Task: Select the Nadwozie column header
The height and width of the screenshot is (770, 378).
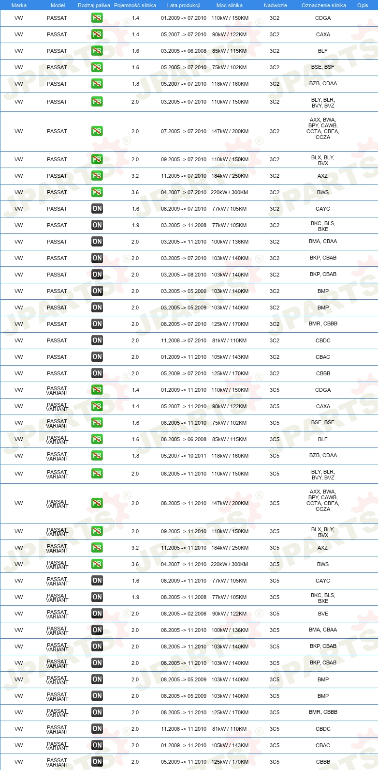Action: (276, 5)
